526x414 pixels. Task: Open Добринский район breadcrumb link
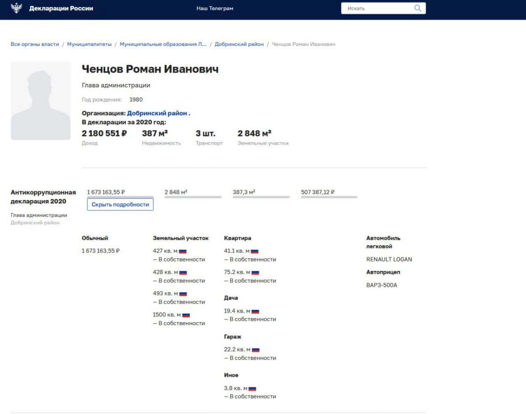[239, 44]
